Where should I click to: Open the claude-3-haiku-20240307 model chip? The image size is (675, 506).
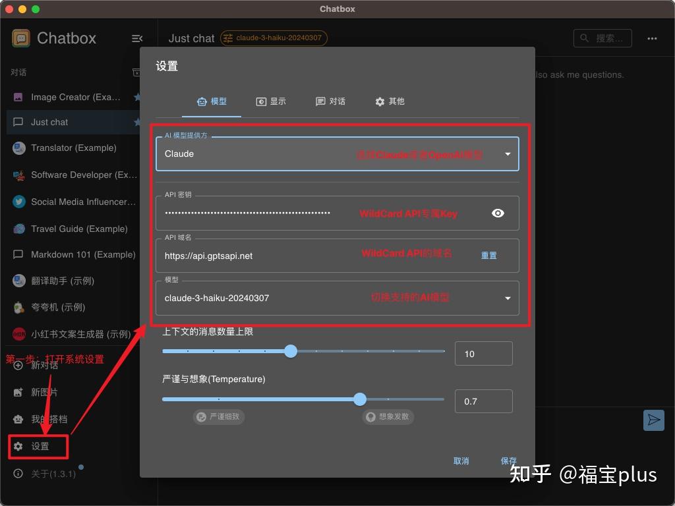pyautogui.click(x=274, y=38)
